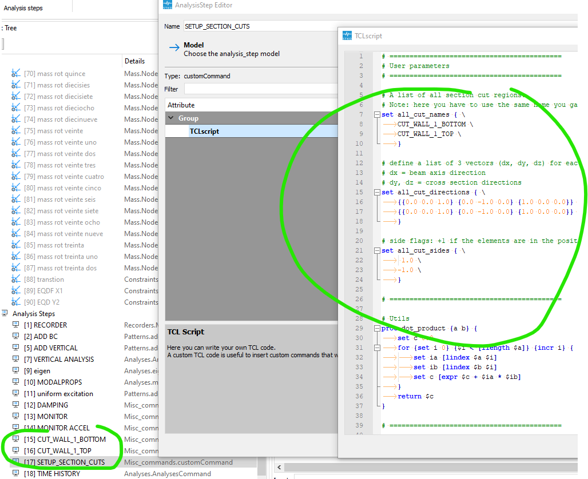Click Misc_commands.customCommand detail text
This screenshot has height=479, width=588.
click(178, 462)
